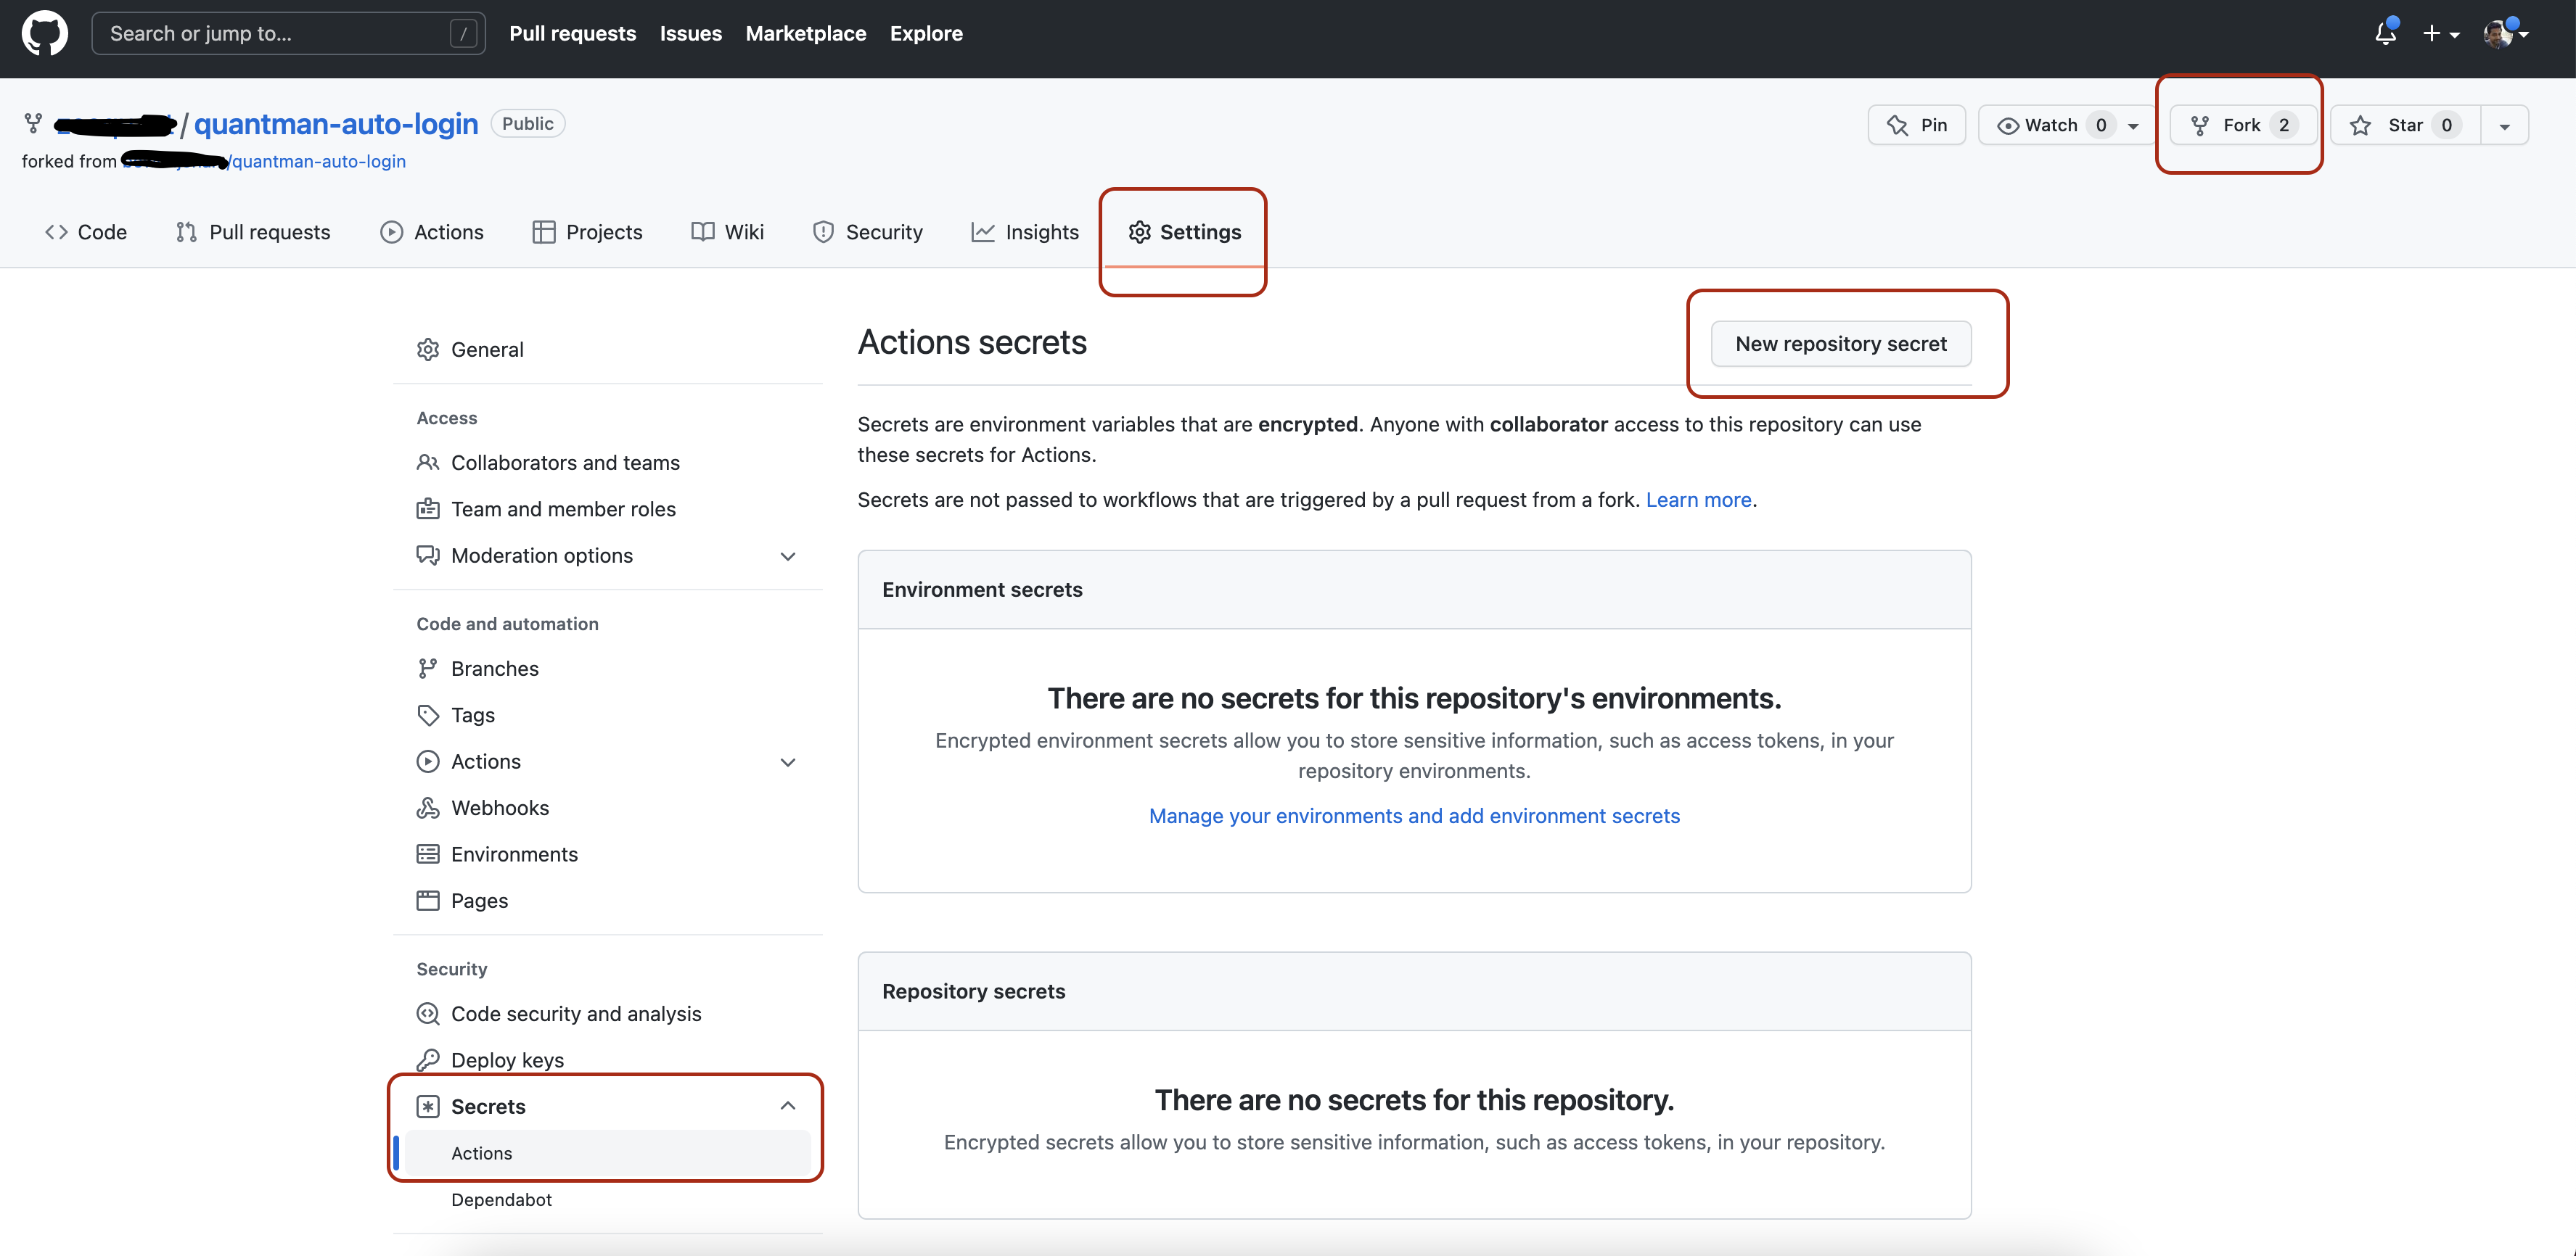Open the Watch dropdown arrow
Viewport: 2576px width, 1256px height.
(x=2133, y=126)
